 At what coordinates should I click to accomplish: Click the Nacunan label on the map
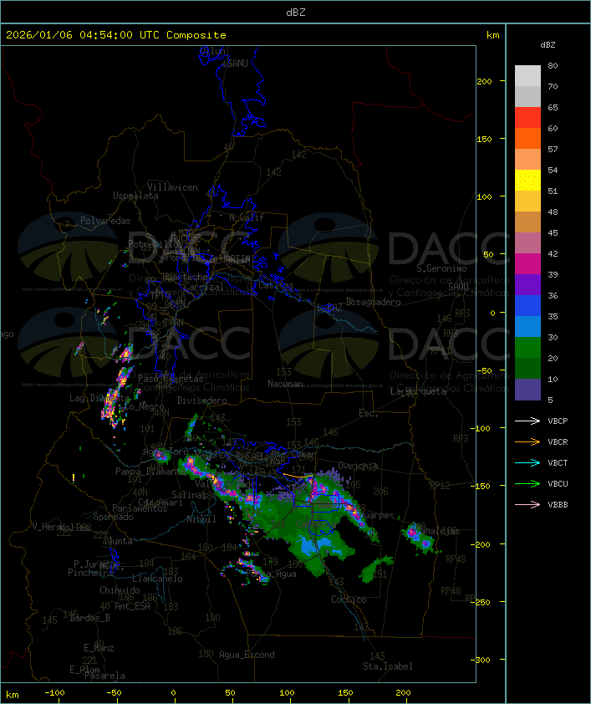point(285,384)
